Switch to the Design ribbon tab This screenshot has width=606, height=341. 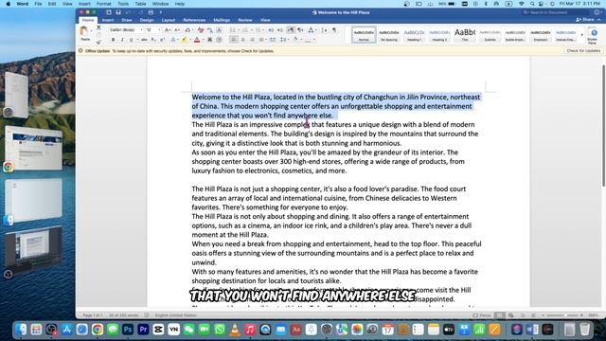147,20
